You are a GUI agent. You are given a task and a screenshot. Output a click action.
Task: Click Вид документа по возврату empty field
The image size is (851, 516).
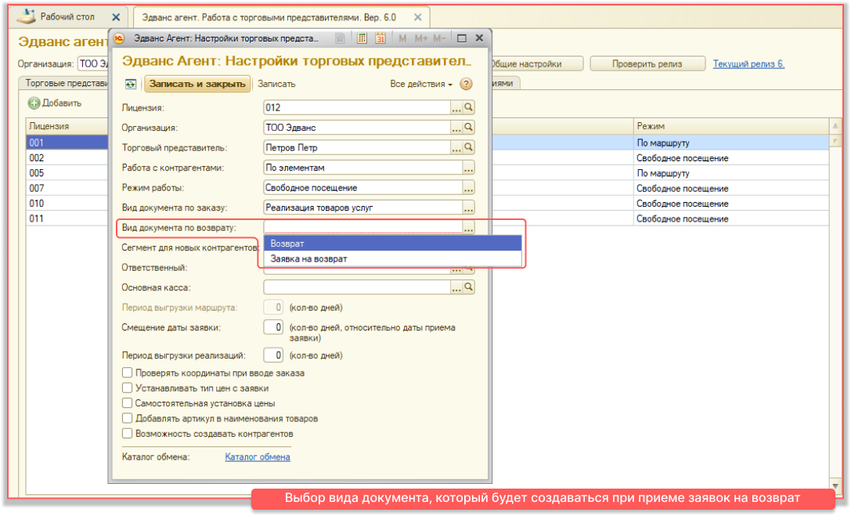pos(362,228)
